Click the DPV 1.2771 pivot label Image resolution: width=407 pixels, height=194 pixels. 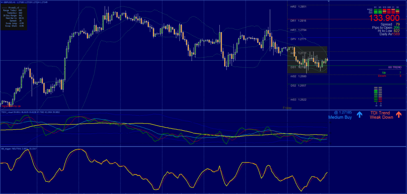click(x=298, y=39)
